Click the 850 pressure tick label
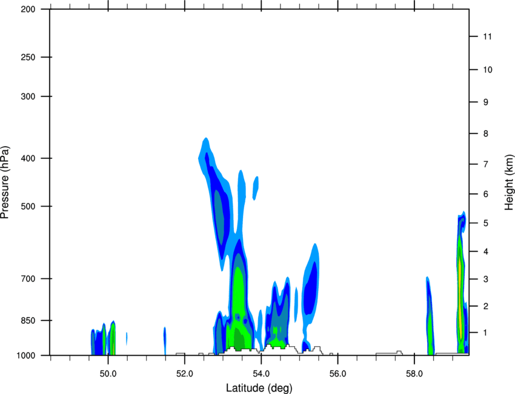The height and width of the screenshot is (394, 515). [28, 321]
